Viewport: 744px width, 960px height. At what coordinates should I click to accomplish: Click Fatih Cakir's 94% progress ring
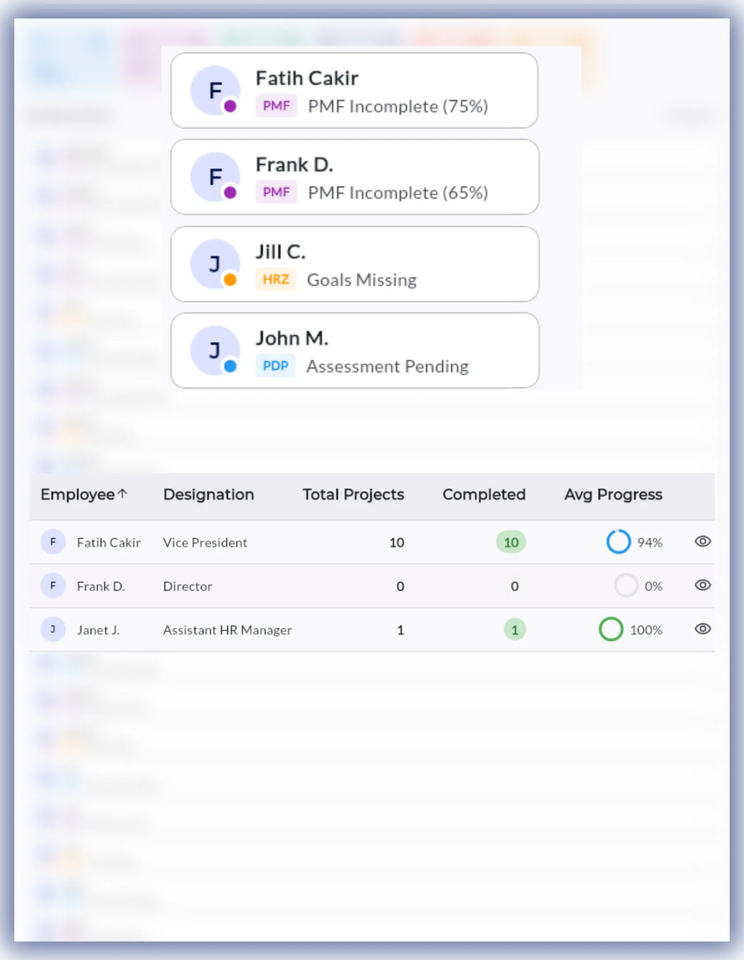point(618,542)
